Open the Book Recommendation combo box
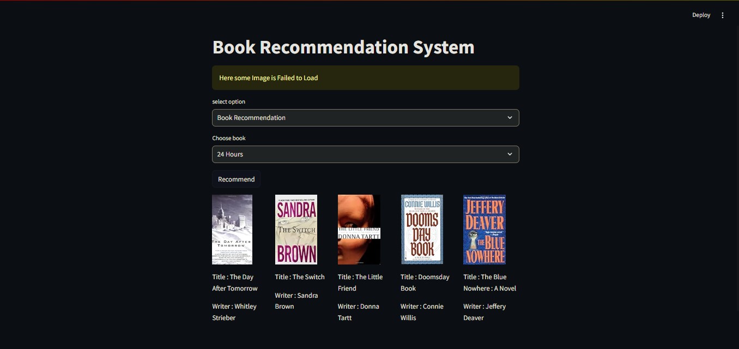Viewport: 739px width, 349px height. pos(365,118)
